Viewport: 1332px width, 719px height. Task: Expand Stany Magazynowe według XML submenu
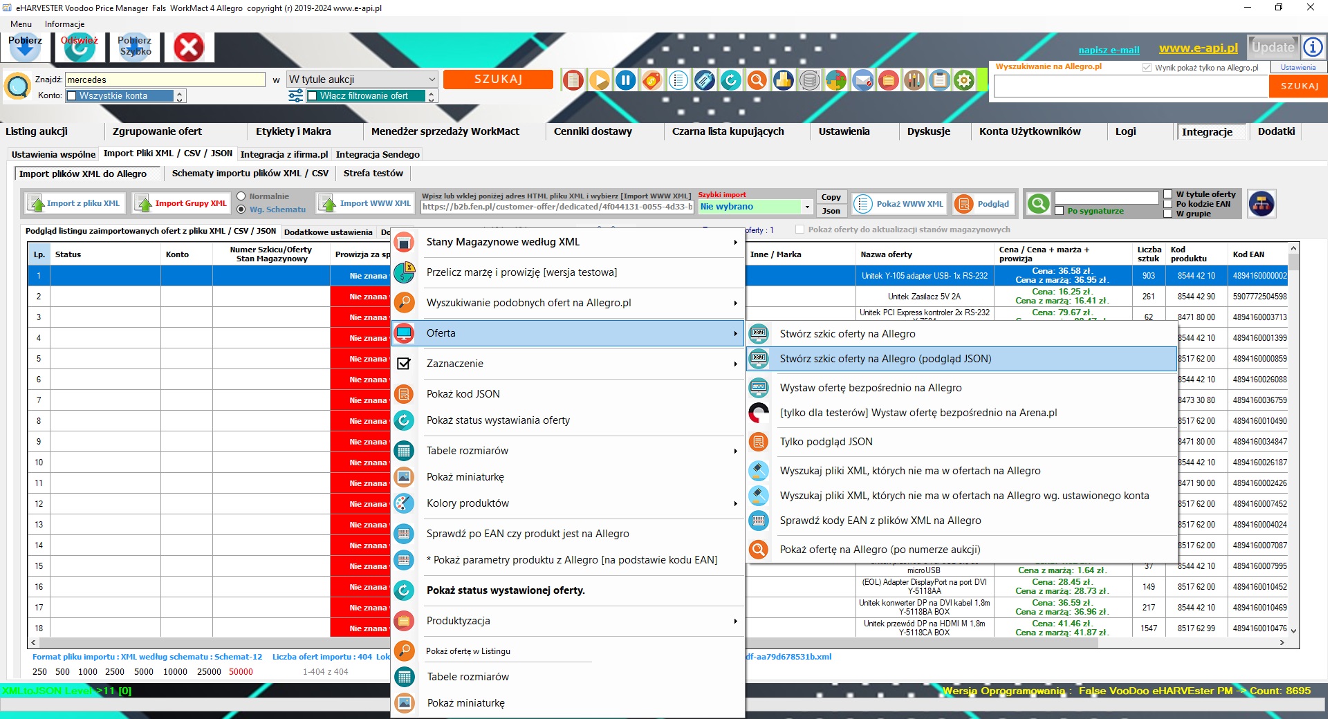point(567,242)
